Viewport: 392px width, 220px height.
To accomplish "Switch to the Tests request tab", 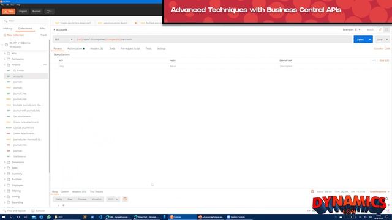I will coord(148,48).
